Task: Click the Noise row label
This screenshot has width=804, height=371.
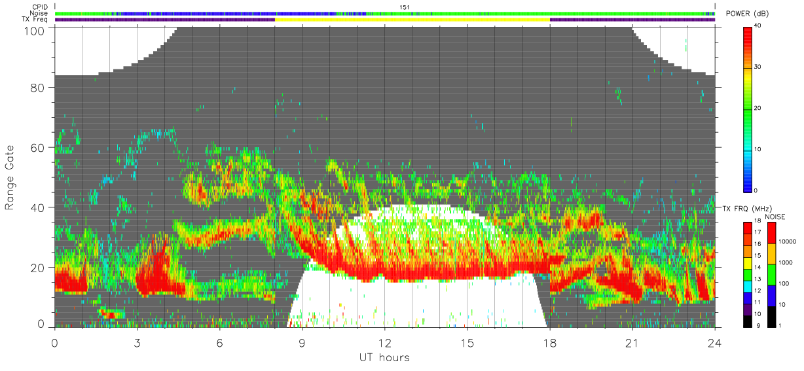Action: [39, 13]
